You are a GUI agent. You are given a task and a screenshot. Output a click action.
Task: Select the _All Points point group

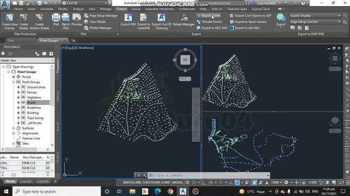(x=34, y=123)
